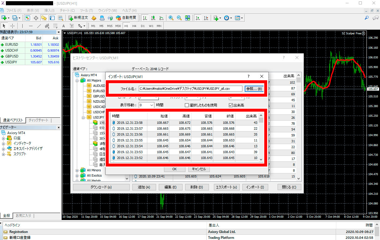
Task: Toggle the 自動売買 auto trading icon
Action: [x=126, y=18]
